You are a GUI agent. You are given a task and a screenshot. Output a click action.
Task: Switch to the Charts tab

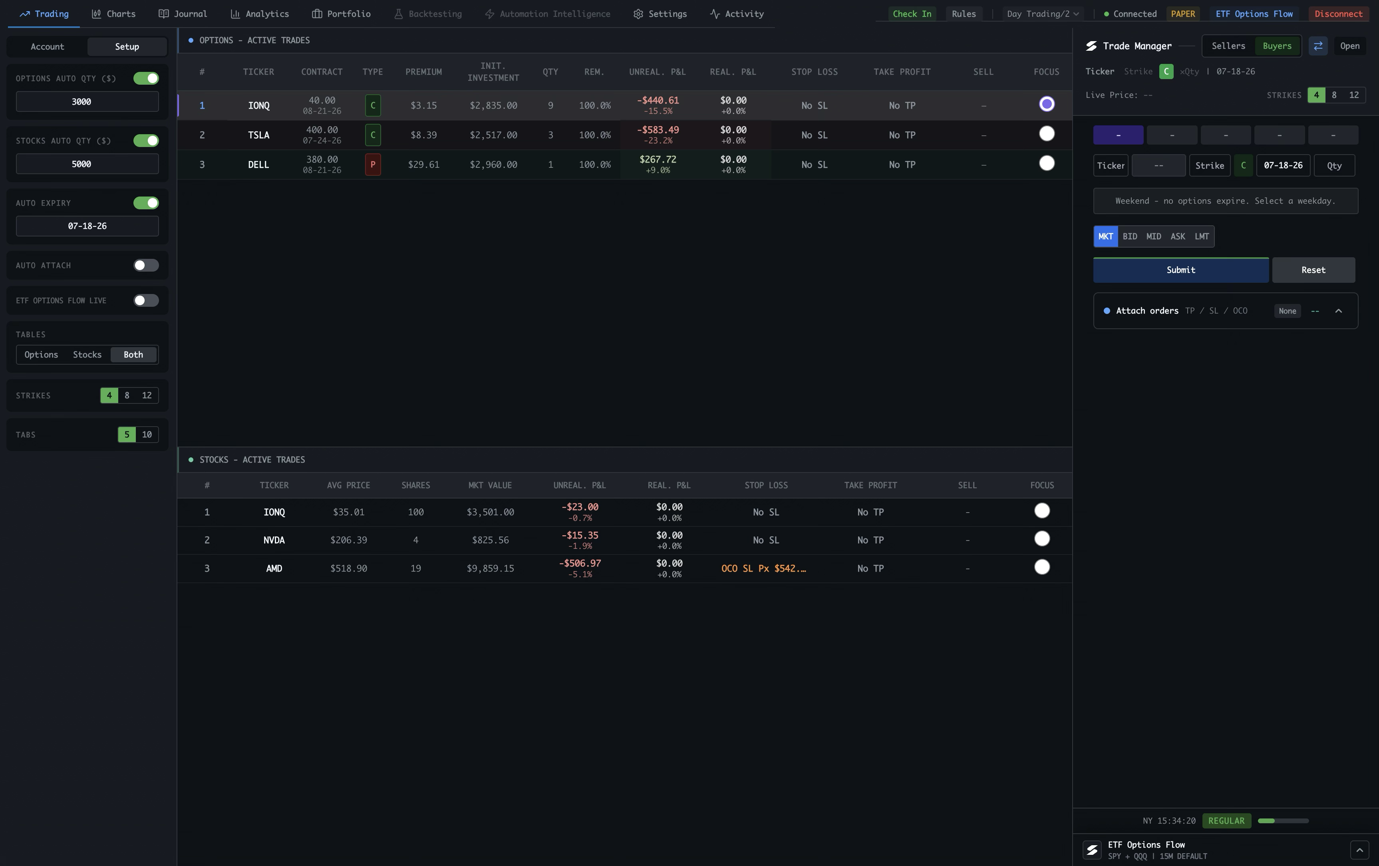[113, 14]
